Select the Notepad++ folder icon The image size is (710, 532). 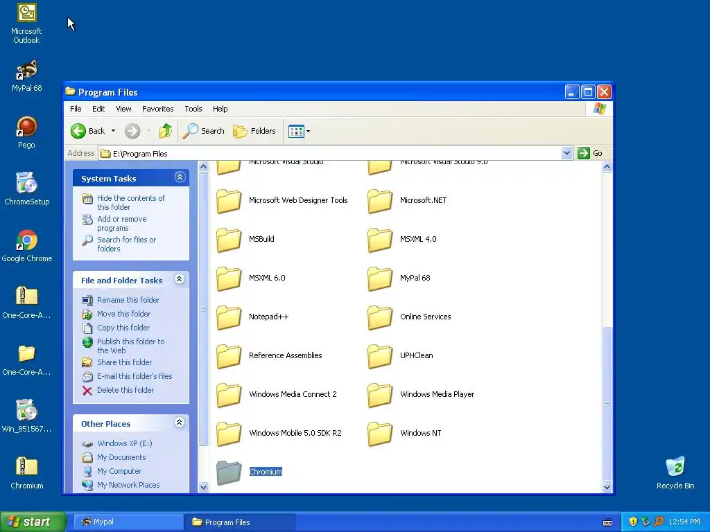point(229,317)
